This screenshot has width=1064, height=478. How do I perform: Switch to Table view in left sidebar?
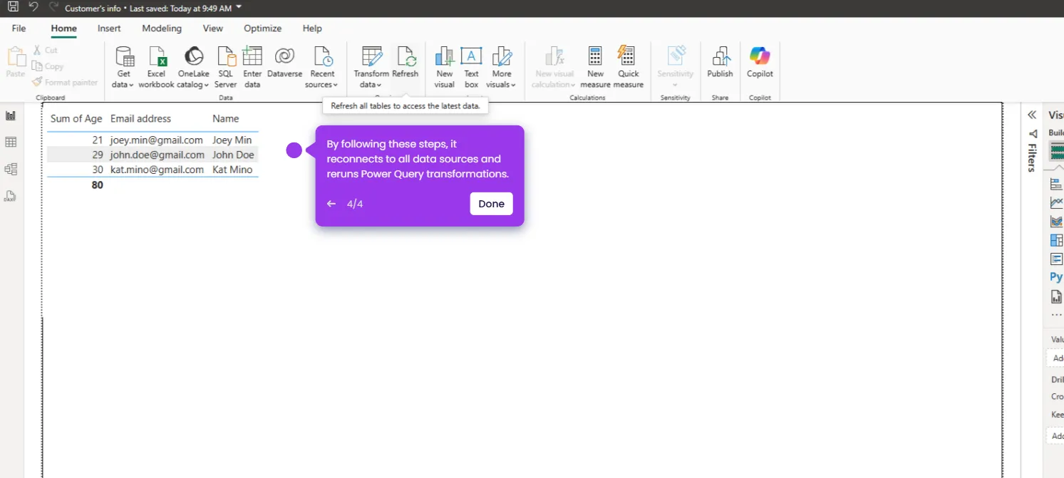pos(11,142)
